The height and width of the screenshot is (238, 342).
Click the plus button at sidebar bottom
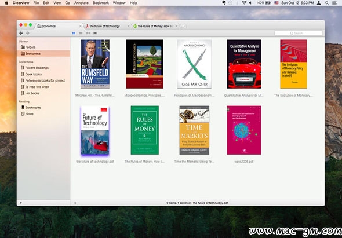point(21,203)
